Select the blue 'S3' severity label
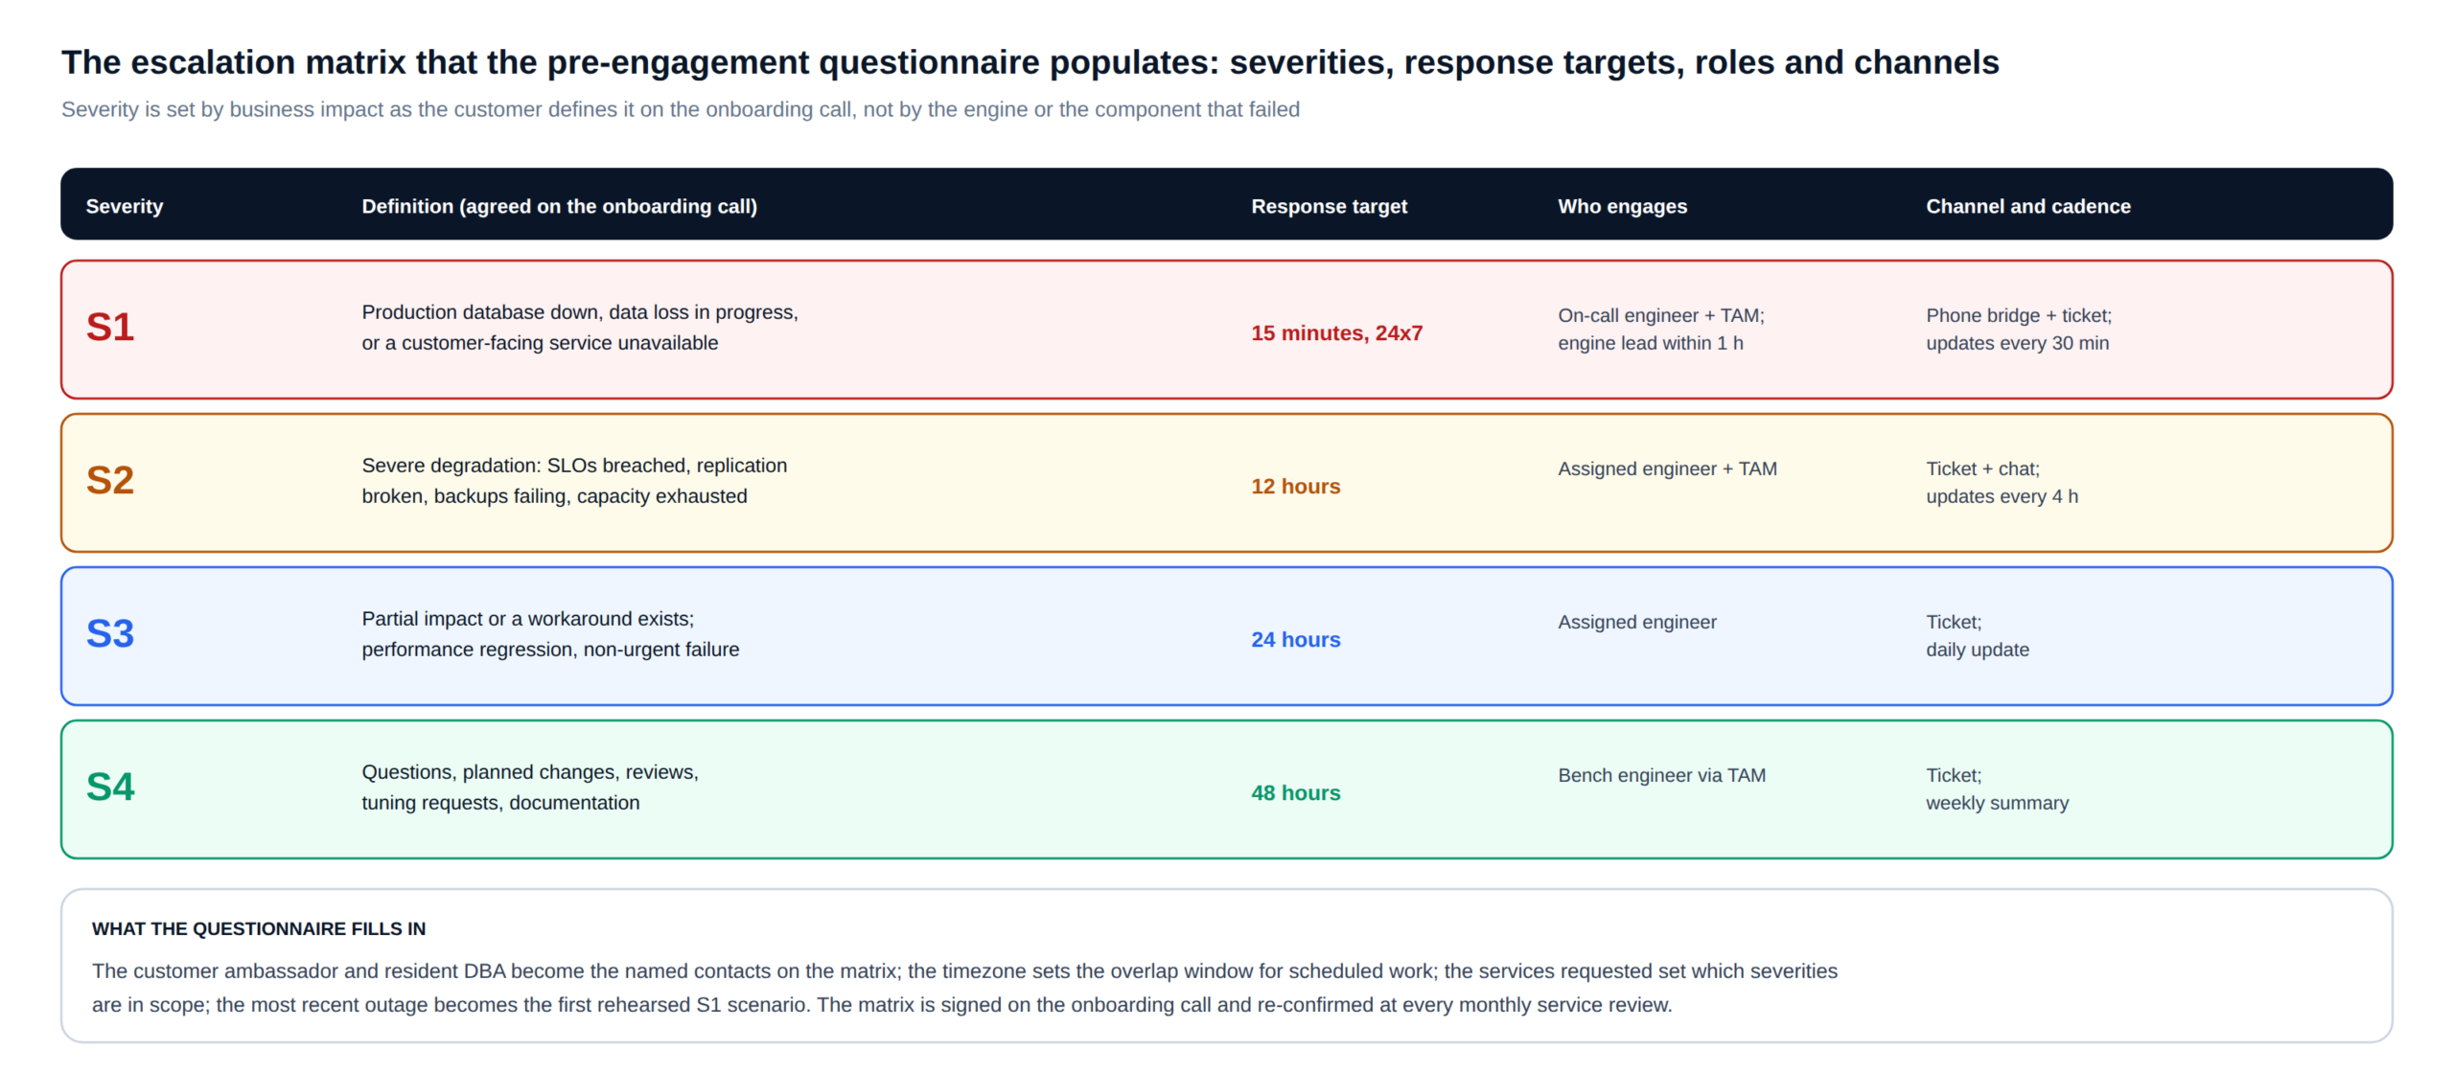2454x1073 pixels. pyautogui.click(x=110, y=633)
